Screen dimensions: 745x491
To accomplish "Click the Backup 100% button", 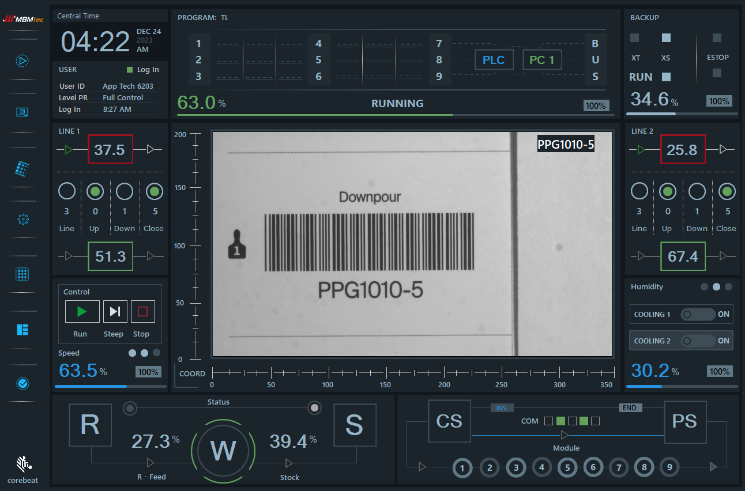I will click(x=719, y=101).
